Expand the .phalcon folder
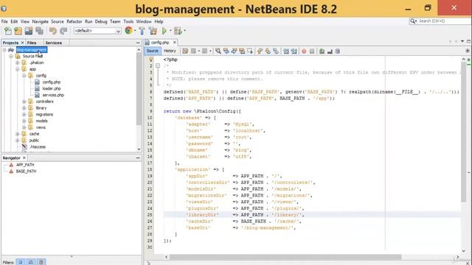This screenshot has height=265, width=472. point(18,63)
